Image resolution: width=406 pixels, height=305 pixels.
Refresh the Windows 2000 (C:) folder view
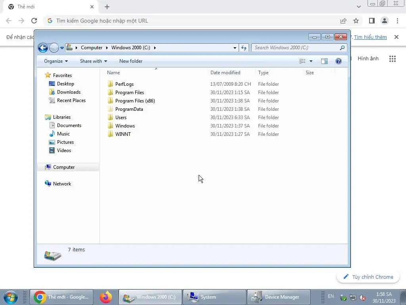point(244,48)
